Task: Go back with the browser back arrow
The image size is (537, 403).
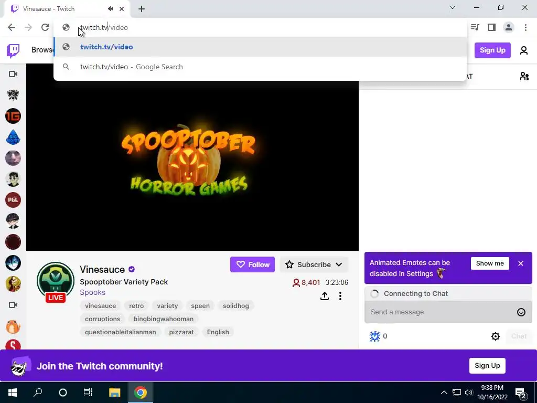Action: (x=12, y=27)
